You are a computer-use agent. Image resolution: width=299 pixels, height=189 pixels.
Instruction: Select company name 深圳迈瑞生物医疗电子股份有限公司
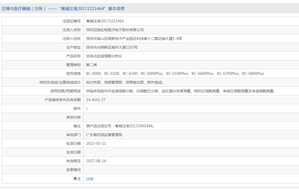pos(115,30)
